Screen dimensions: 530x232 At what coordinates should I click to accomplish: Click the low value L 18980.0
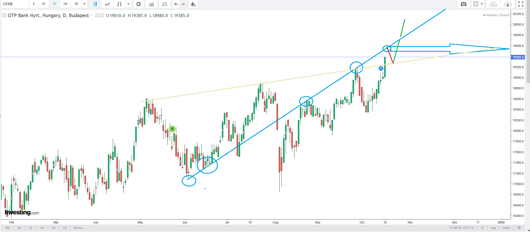159,16
